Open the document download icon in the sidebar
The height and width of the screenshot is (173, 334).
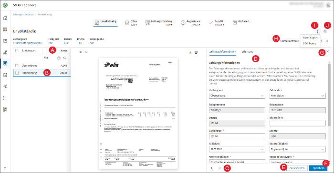(x=5, y=75)
